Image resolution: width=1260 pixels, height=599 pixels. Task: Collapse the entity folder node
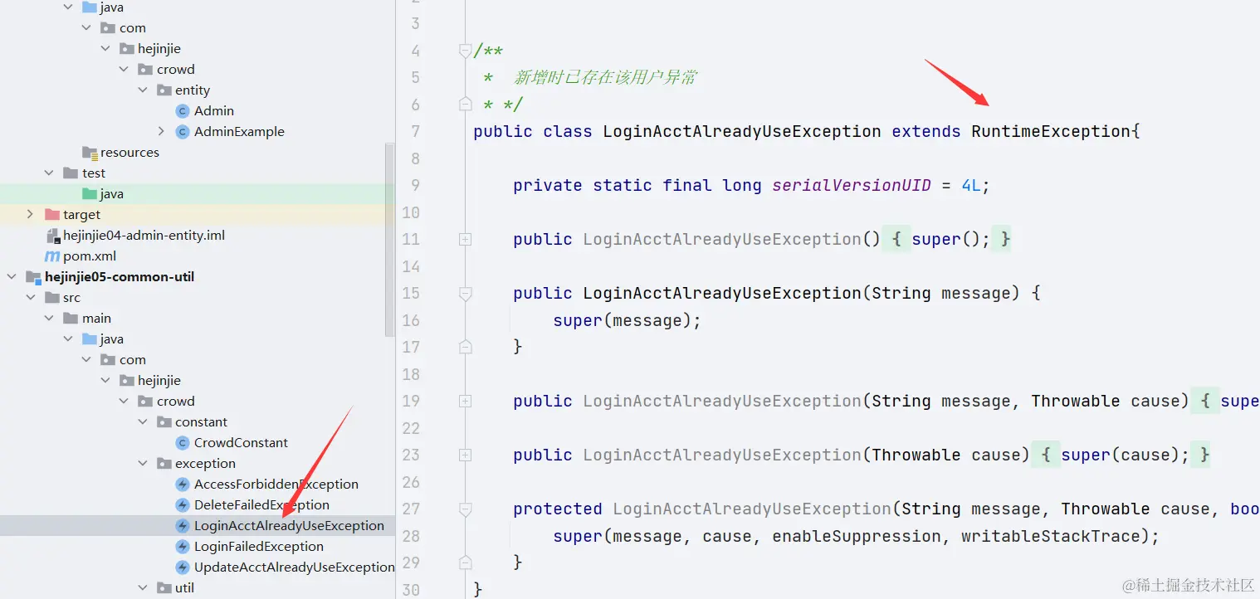pyautogui.click(x=144, y=90)
